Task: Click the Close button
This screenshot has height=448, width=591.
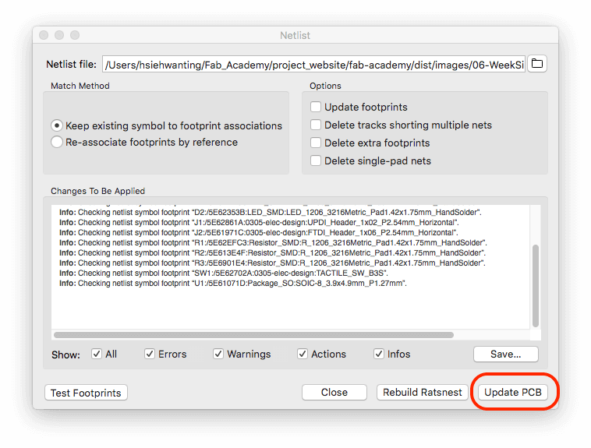Action: click(334, 393)
